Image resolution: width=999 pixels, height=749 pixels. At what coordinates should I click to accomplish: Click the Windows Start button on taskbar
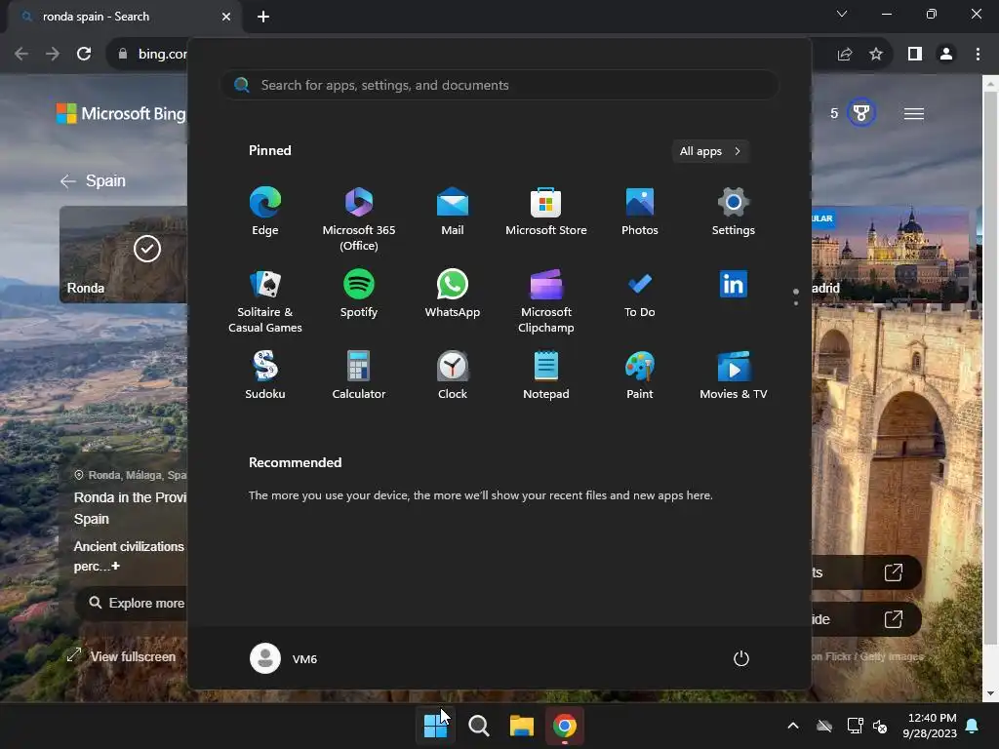(436, 726)
